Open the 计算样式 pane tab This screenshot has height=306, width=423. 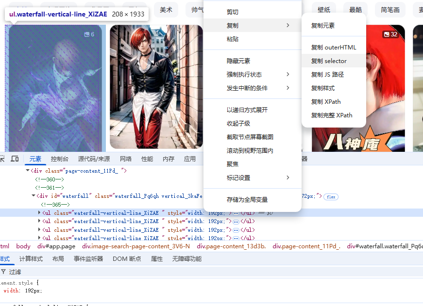pos(31,259)
